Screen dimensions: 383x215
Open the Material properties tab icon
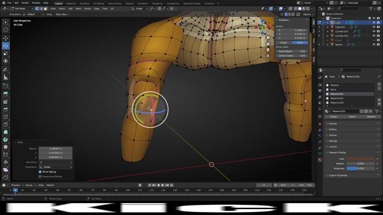(320, 160)
